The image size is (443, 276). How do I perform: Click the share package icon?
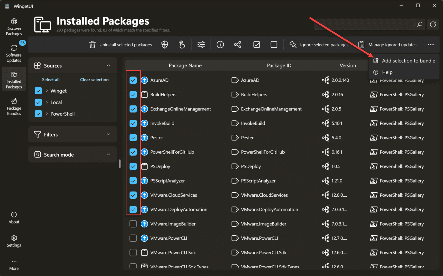237,44
